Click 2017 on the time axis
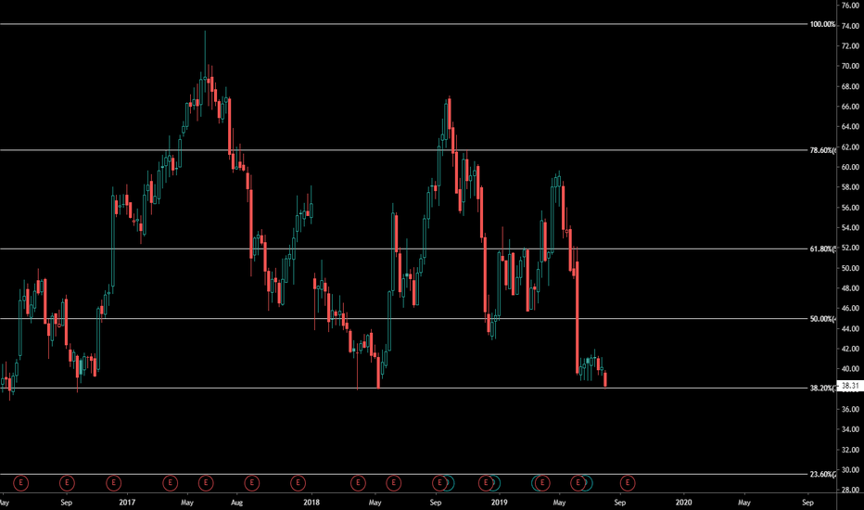Viewport: 864px width, 510px height. click(x=127, y=503)
